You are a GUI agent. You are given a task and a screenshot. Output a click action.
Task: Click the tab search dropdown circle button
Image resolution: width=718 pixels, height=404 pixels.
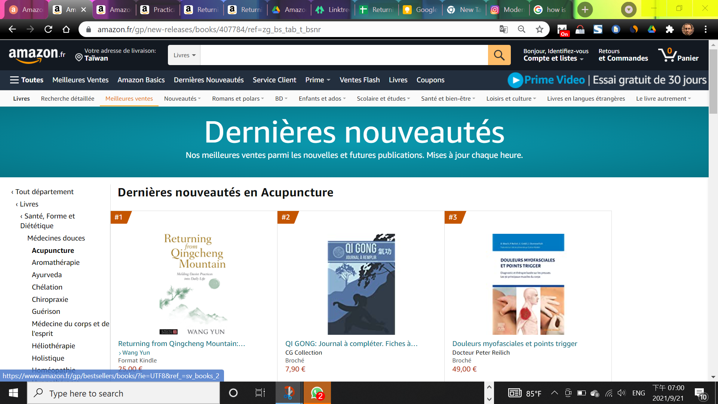[629, 9]
